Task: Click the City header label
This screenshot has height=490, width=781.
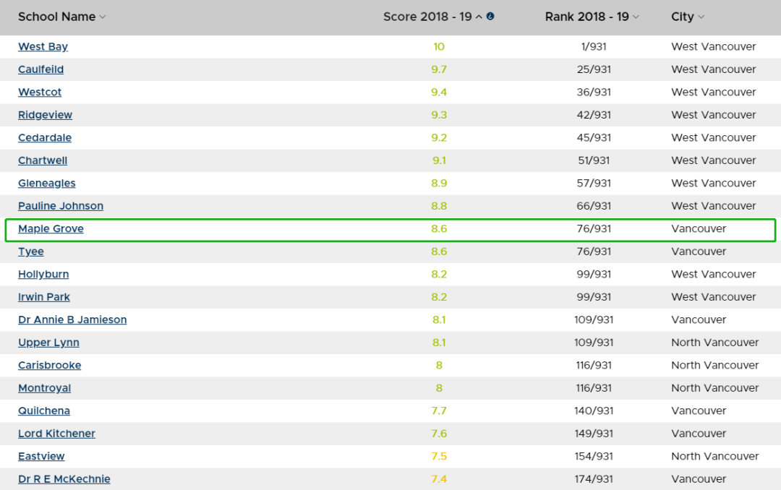Action: point(683,17)
